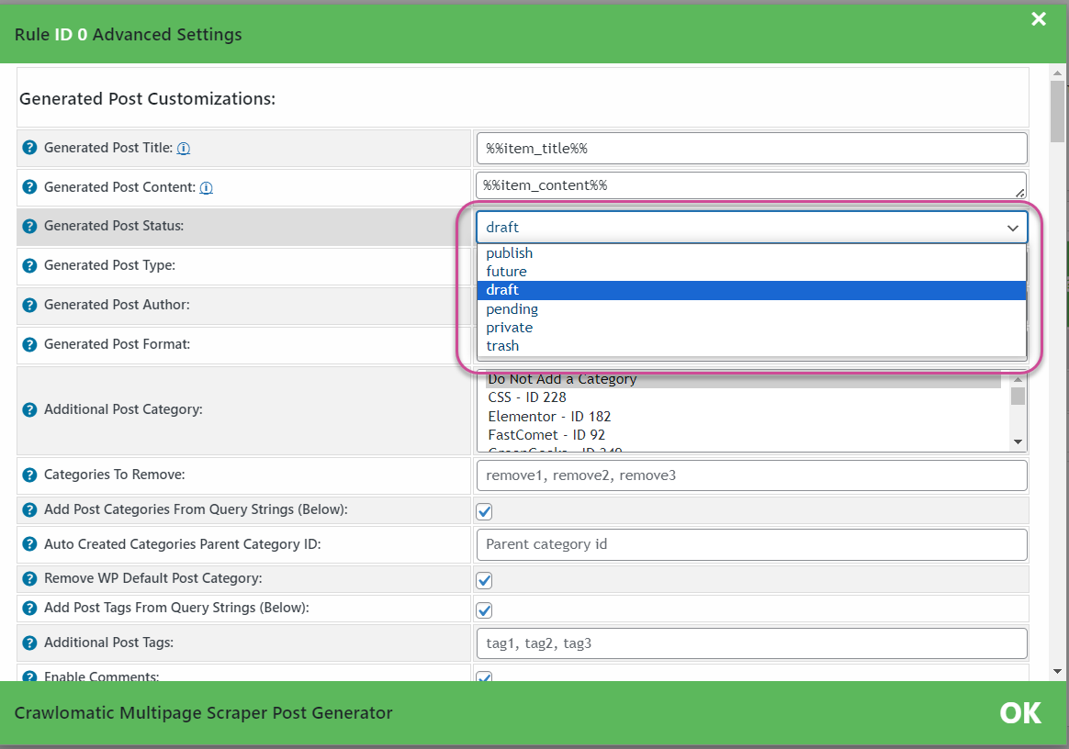The height and width of the screenshot is (749, 1069).
Task: Select future in status list
Action: 751,272
